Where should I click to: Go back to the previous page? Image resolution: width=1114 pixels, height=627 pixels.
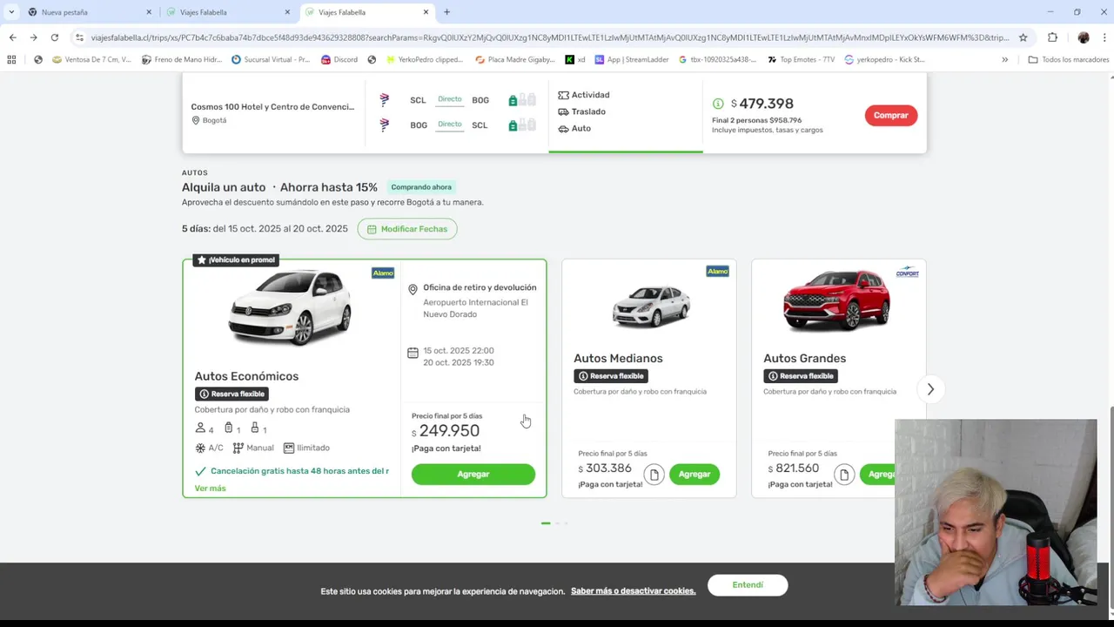12,37
